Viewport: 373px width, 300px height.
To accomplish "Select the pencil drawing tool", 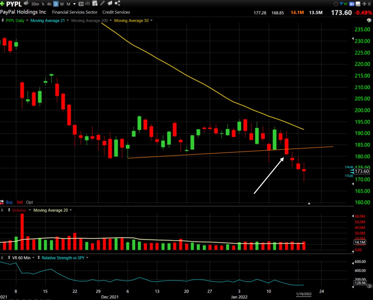I will 103,3.
